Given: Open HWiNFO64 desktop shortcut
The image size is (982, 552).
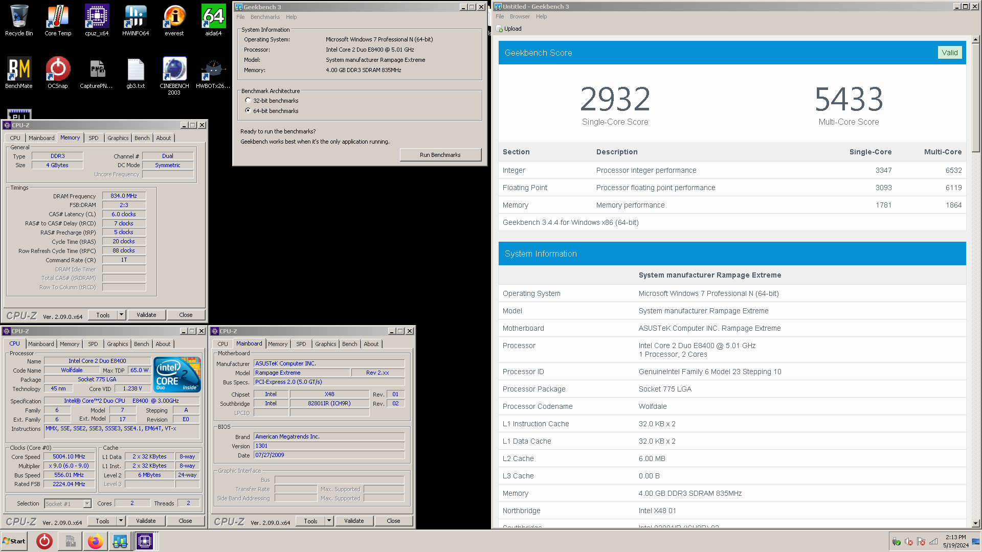Looking at the screenshot, I should click(x=136, y=20).
